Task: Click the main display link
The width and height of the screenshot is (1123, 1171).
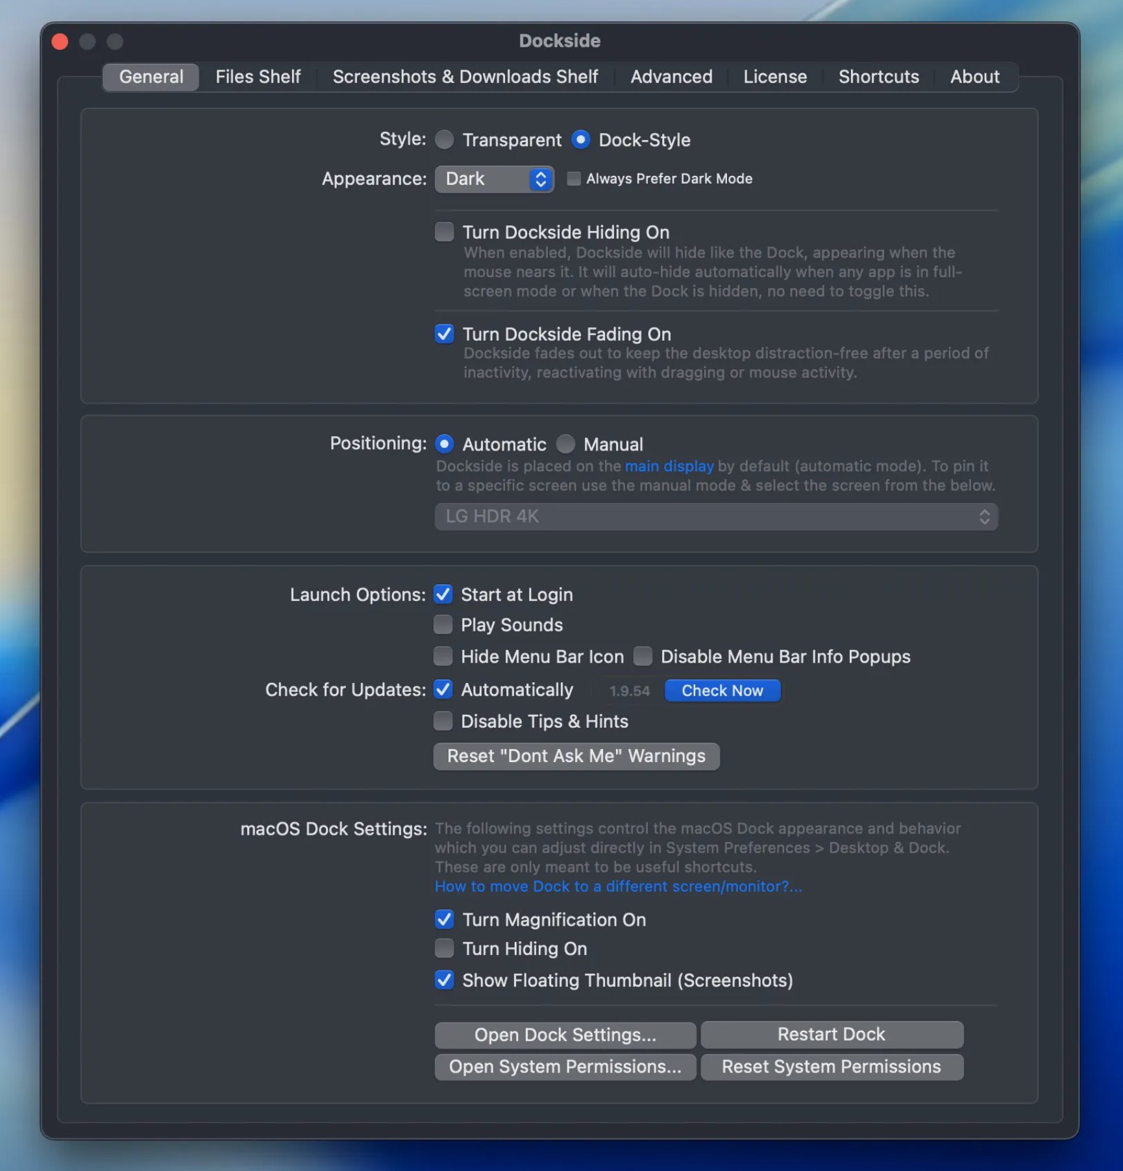Action: click(x=669, y=466)
